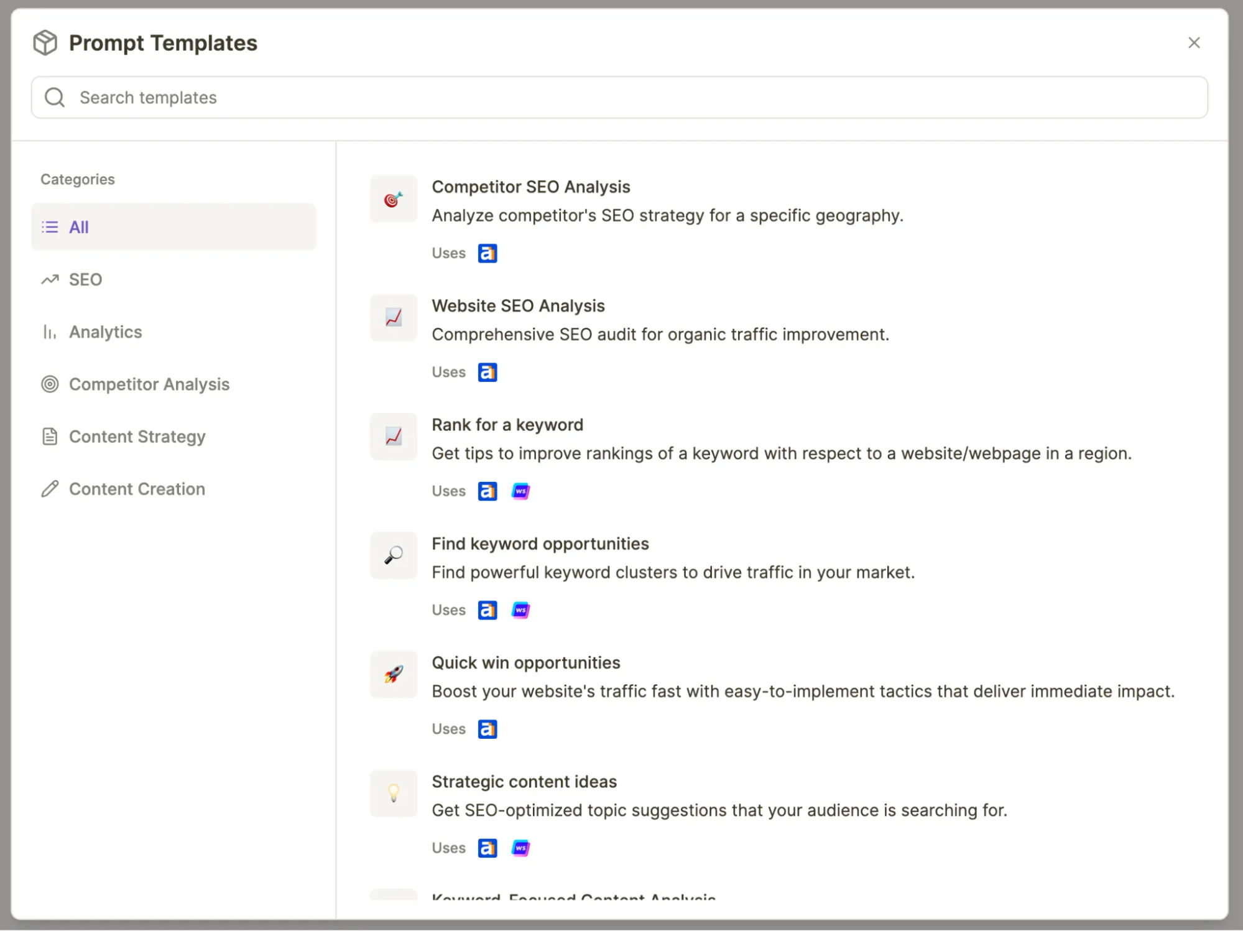
Task: Click the Prompt Templates cube icon
Action: pos(45,43)
